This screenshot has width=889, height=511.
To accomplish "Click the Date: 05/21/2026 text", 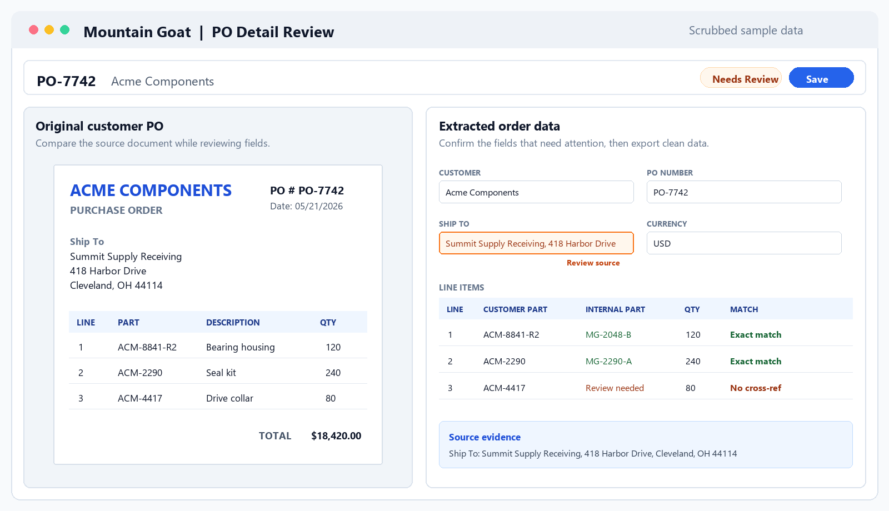I will [306, 206].
